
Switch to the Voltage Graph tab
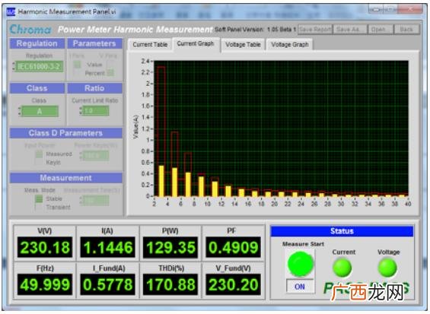click(290, 44)
